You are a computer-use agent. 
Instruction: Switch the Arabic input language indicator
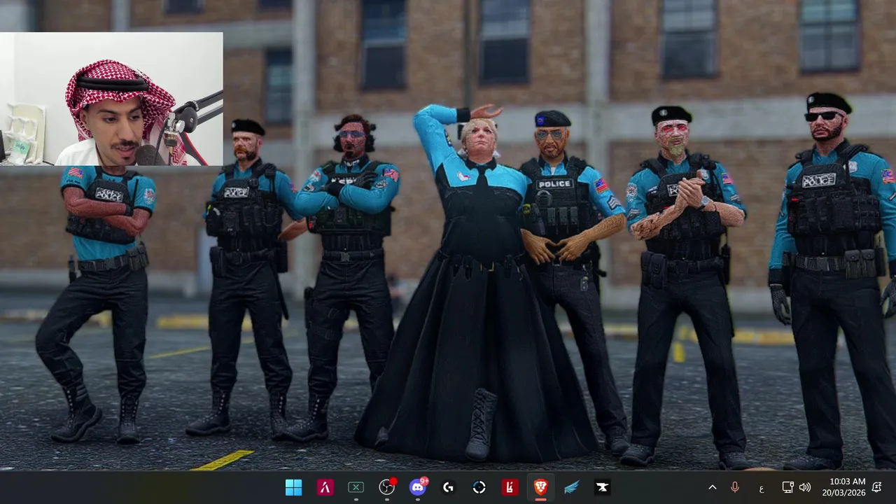[761, 488]
